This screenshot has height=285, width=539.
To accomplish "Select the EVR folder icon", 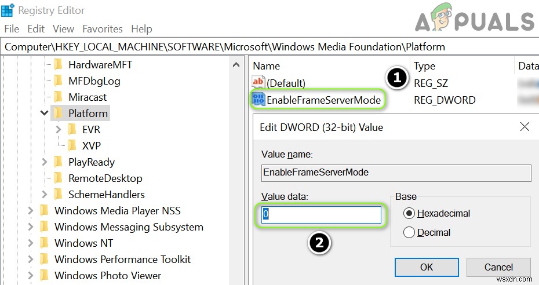I will pos(72,129).
